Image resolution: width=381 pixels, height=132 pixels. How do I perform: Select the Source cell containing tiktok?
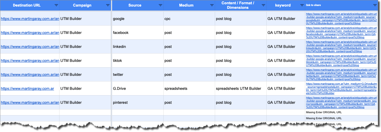click(138, 61)
